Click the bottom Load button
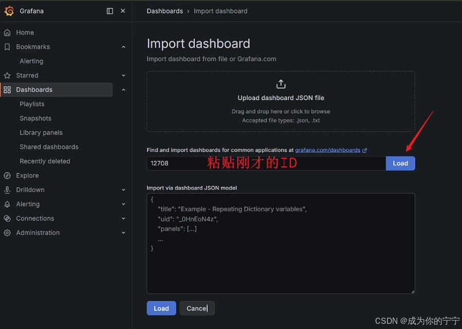The image size is (462, 329). pyautogui.click(x=161, y=308)
